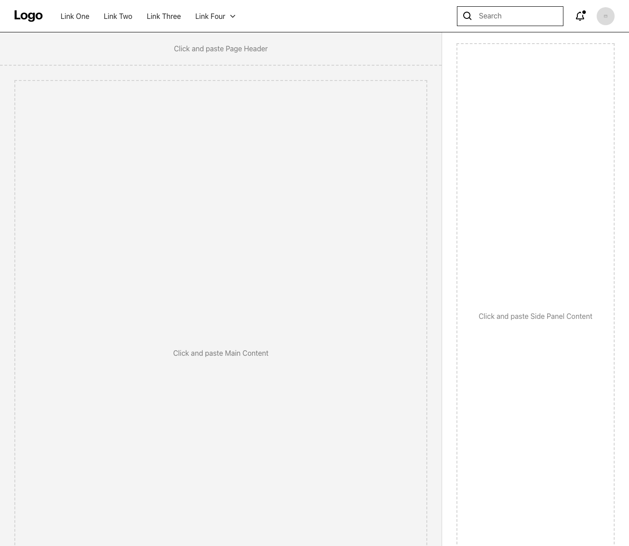Click the magnifying glass search icon
Viewport: 629px width, 546px height.
click(x=467, y=16)
